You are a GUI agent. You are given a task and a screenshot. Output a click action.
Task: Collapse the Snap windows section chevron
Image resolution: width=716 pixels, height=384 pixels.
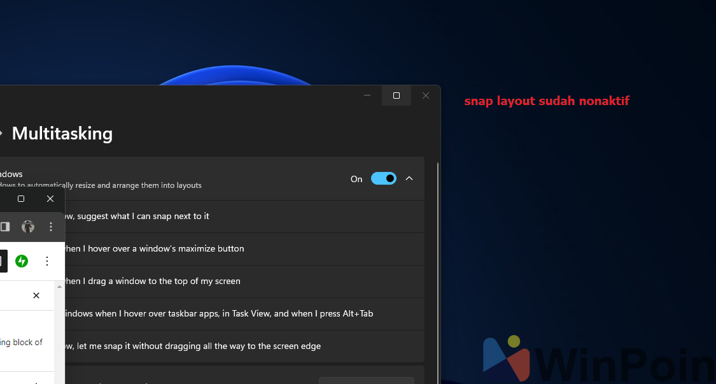tap(409, 178)
